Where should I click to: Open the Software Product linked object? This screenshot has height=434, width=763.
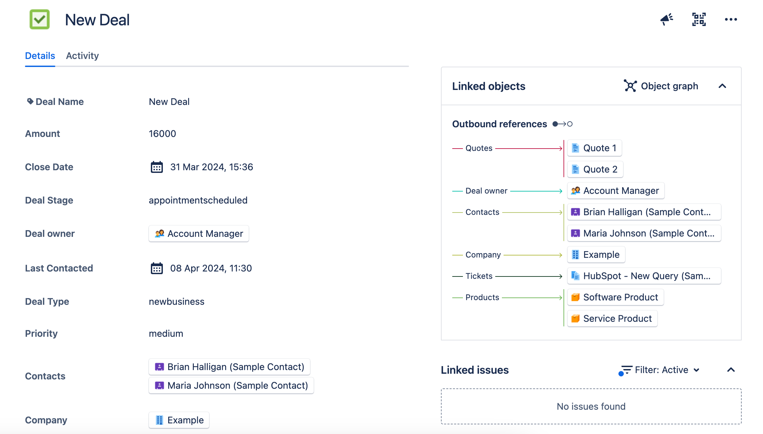click(615, 297)
